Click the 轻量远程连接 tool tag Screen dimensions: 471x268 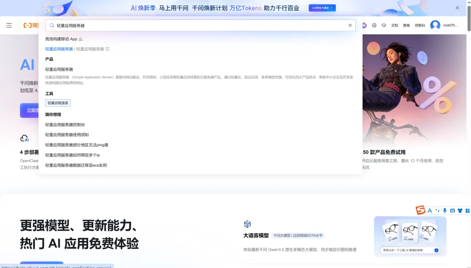(58, 103)
